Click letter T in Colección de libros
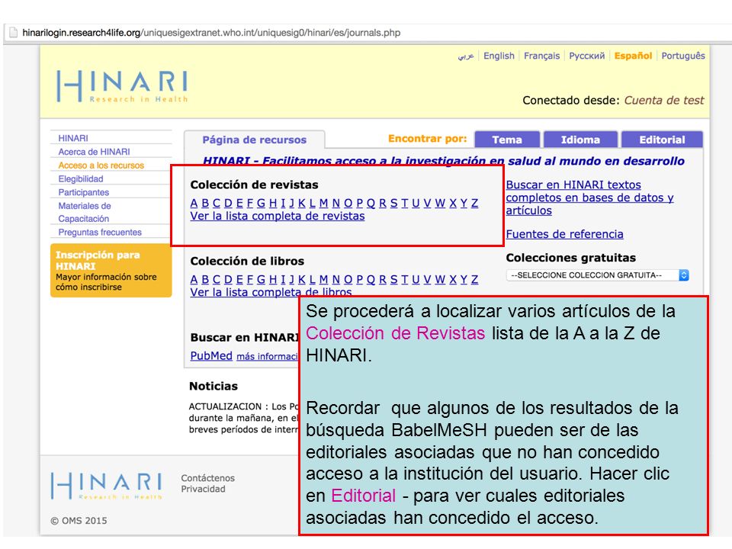The image size is (732, 549). click(x=405, y=279)
